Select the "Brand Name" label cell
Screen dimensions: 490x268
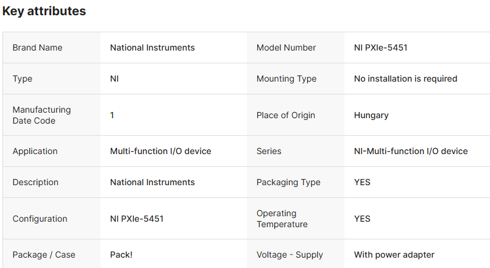click(37, 48)
